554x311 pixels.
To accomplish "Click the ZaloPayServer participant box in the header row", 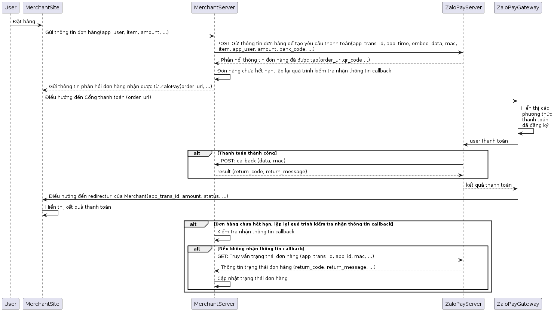I will [463, 7].
